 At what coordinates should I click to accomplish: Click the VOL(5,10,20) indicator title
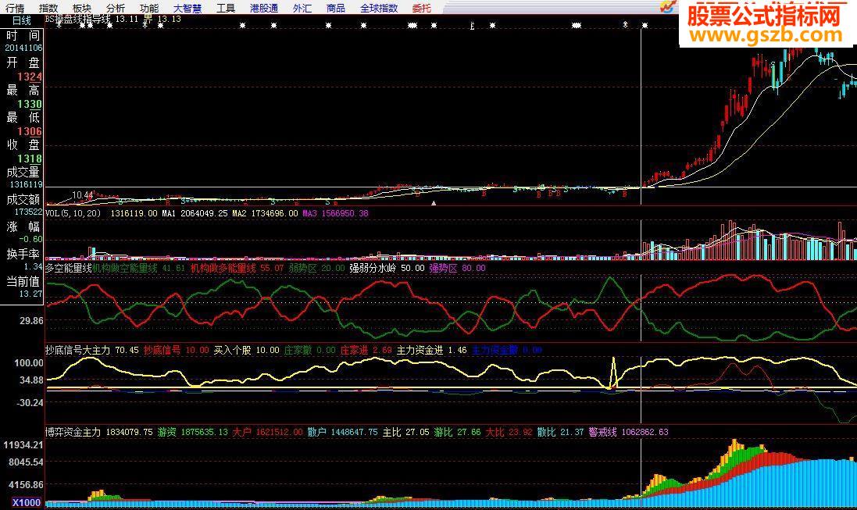(73, 213)
